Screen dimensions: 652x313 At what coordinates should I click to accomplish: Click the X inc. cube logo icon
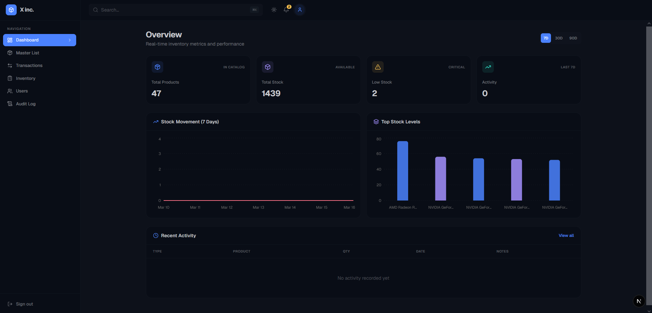pyautogui.click(x=11, y=10)
